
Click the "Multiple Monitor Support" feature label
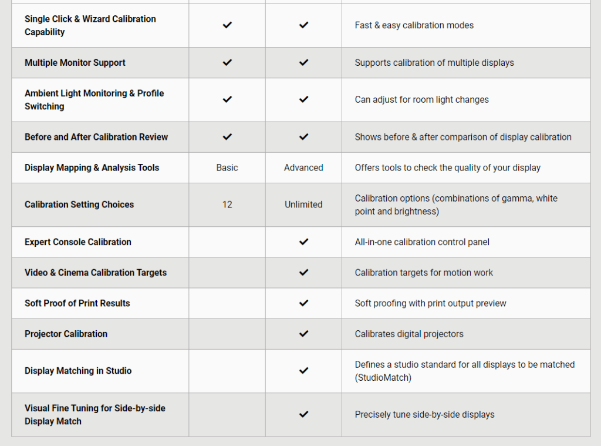click(x=75, y=62)
